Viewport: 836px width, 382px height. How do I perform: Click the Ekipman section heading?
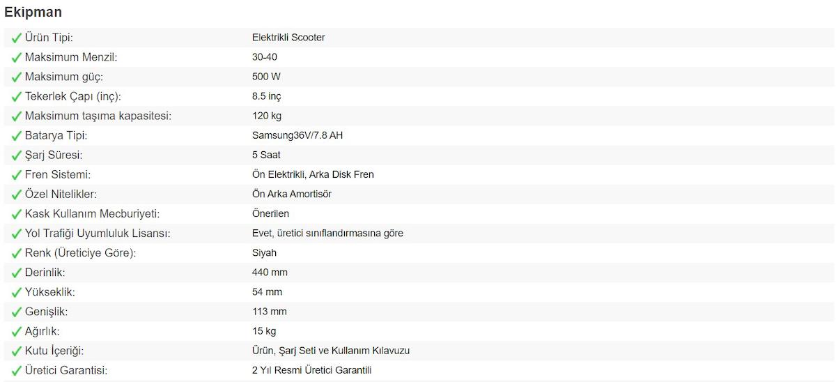point(33,12)
